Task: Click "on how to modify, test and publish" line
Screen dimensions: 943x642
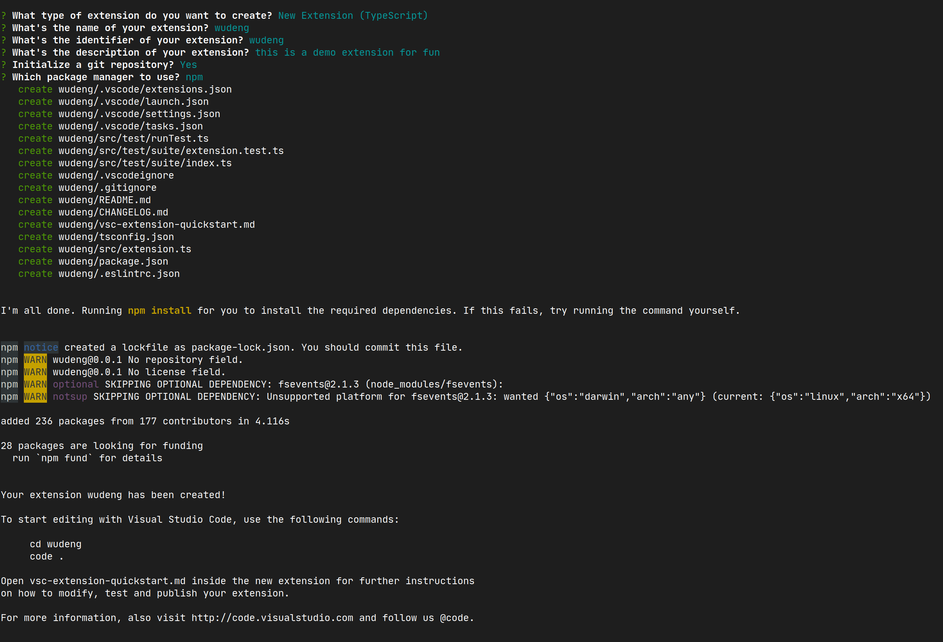Action: (x=145, y=593)
